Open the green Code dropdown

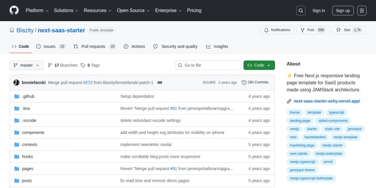pos(259,65)
